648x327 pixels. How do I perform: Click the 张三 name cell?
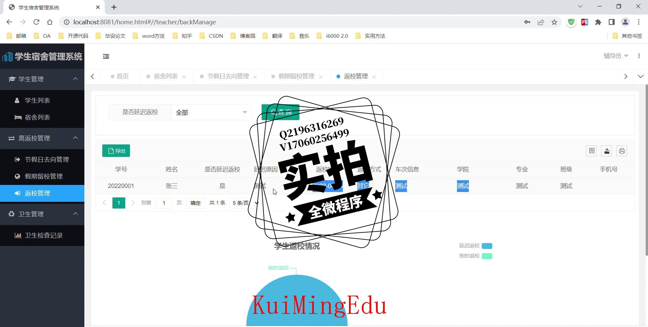[172, 186]
